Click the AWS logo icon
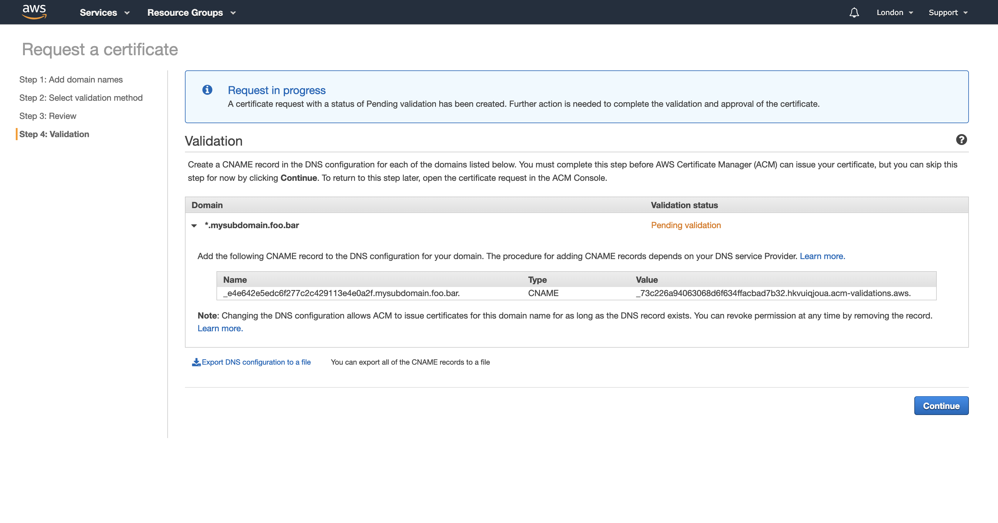Screen dimensions: 998x523 coord(34,12)
